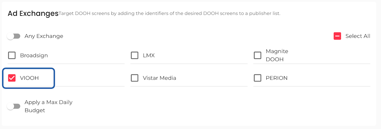Click the Apply a Max Daily Budget label
This screenshot has width=381, height=129.
tap(49, 106)
